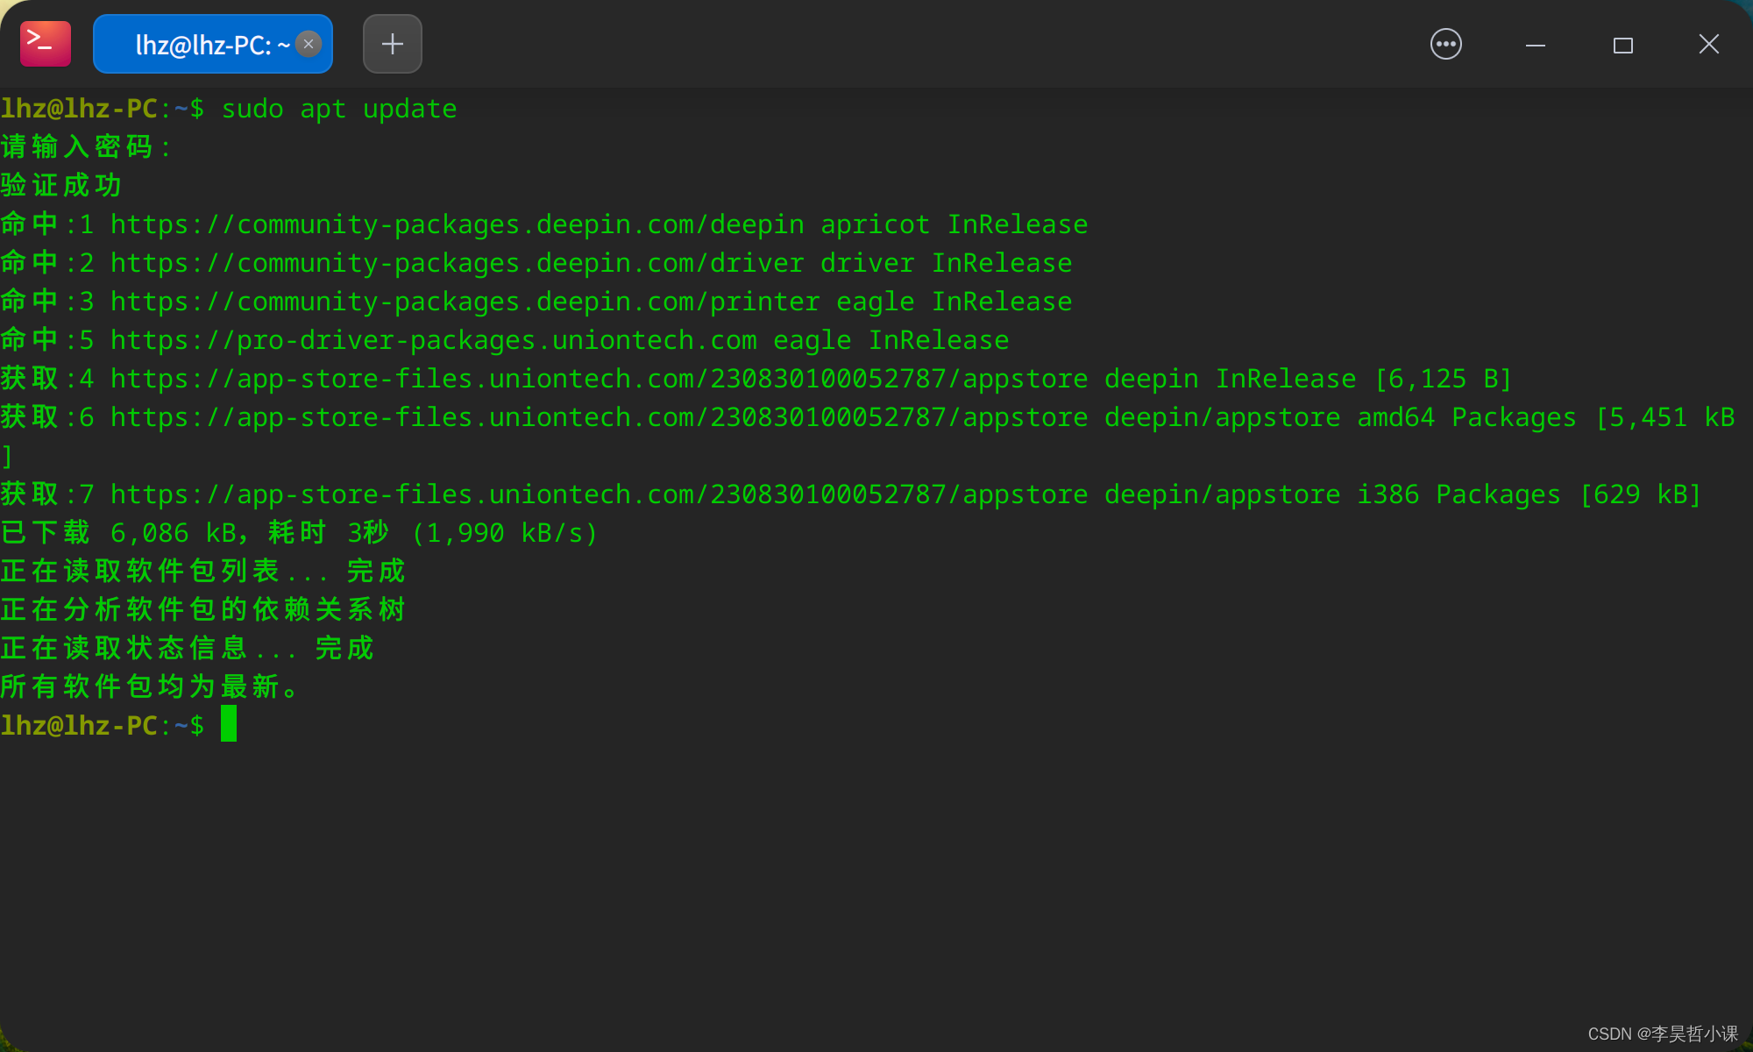Click the driver InRelease URL line

[536, 263]
